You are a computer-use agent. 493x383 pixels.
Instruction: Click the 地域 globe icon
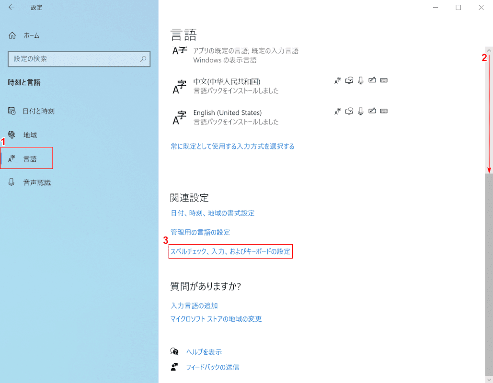click(11, 135)
